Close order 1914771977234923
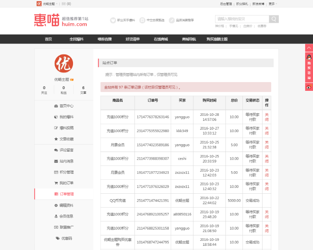This screenshot has height=250, width=313. pos(267,172)
